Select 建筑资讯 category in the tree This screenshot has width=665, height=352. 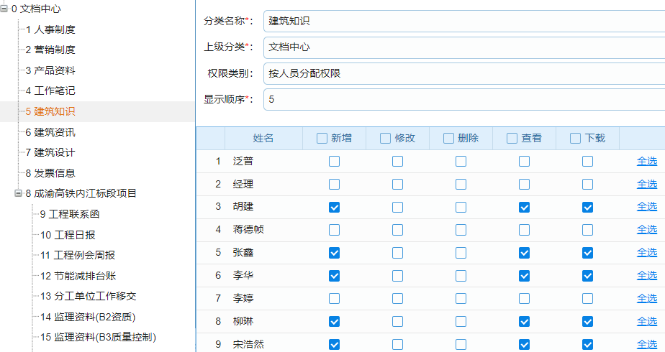pos(50,132)
